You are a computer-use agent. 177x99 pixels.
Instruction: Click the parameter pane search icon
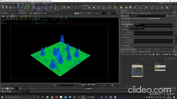click(171, 16)
